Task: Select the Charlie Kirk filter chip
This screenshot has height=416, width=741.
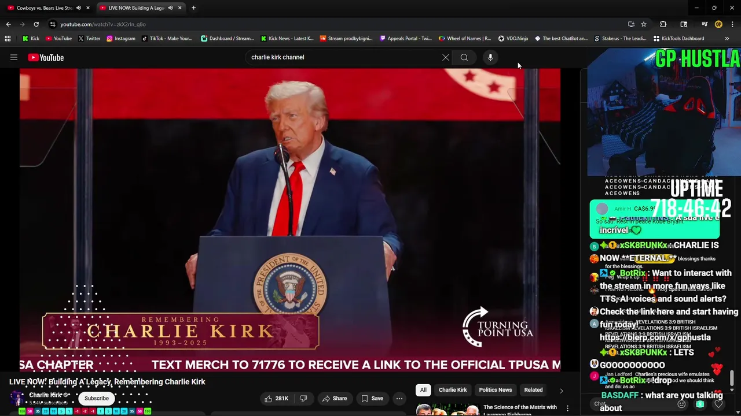Action: (x=453, y=389)
